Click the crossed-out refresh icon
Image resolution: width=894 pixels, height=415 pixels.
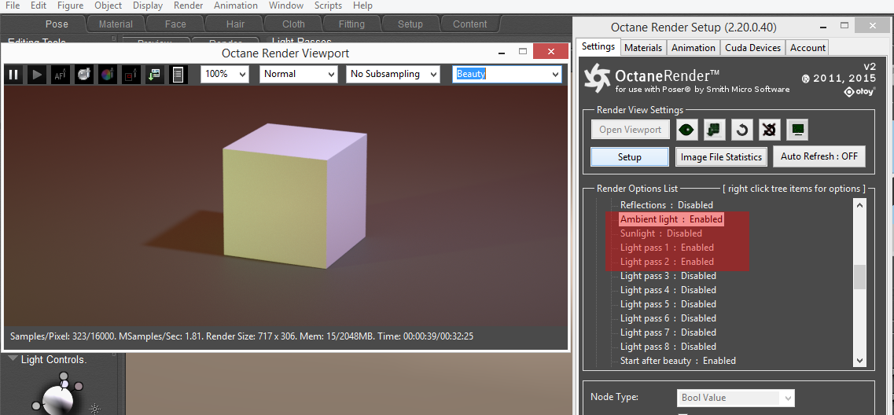pyautogui.click(x=770, y=130)
